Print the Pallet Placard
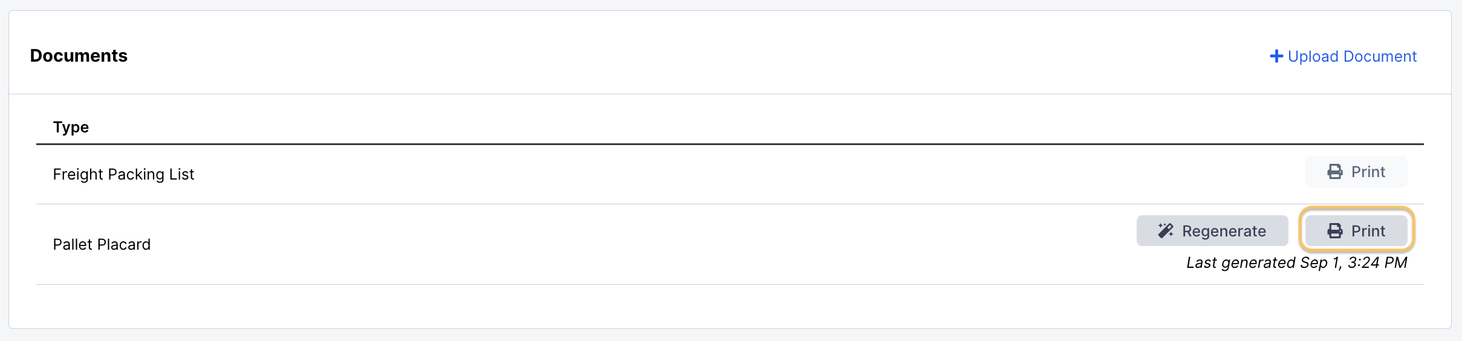The height and width of the screenshot is (341, 1462). pos(1356,230)
